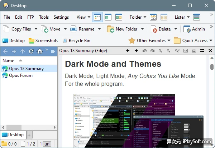Screen dimensions: 215x148
Task: Go up to parent folder arrow
Action: 23,51
